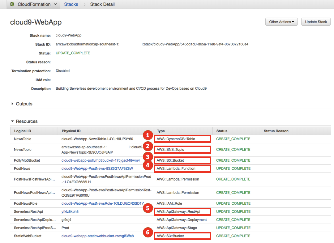Screen dimensions: 334x243
Task: Click the cloud9-WebApp page heading
Action: coord(36,22)
